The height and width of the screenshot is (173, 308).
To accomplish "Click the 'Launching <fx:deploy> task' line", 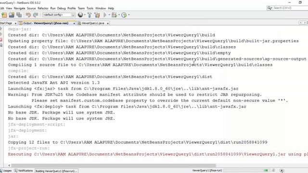I will click(x=127, y=107).
